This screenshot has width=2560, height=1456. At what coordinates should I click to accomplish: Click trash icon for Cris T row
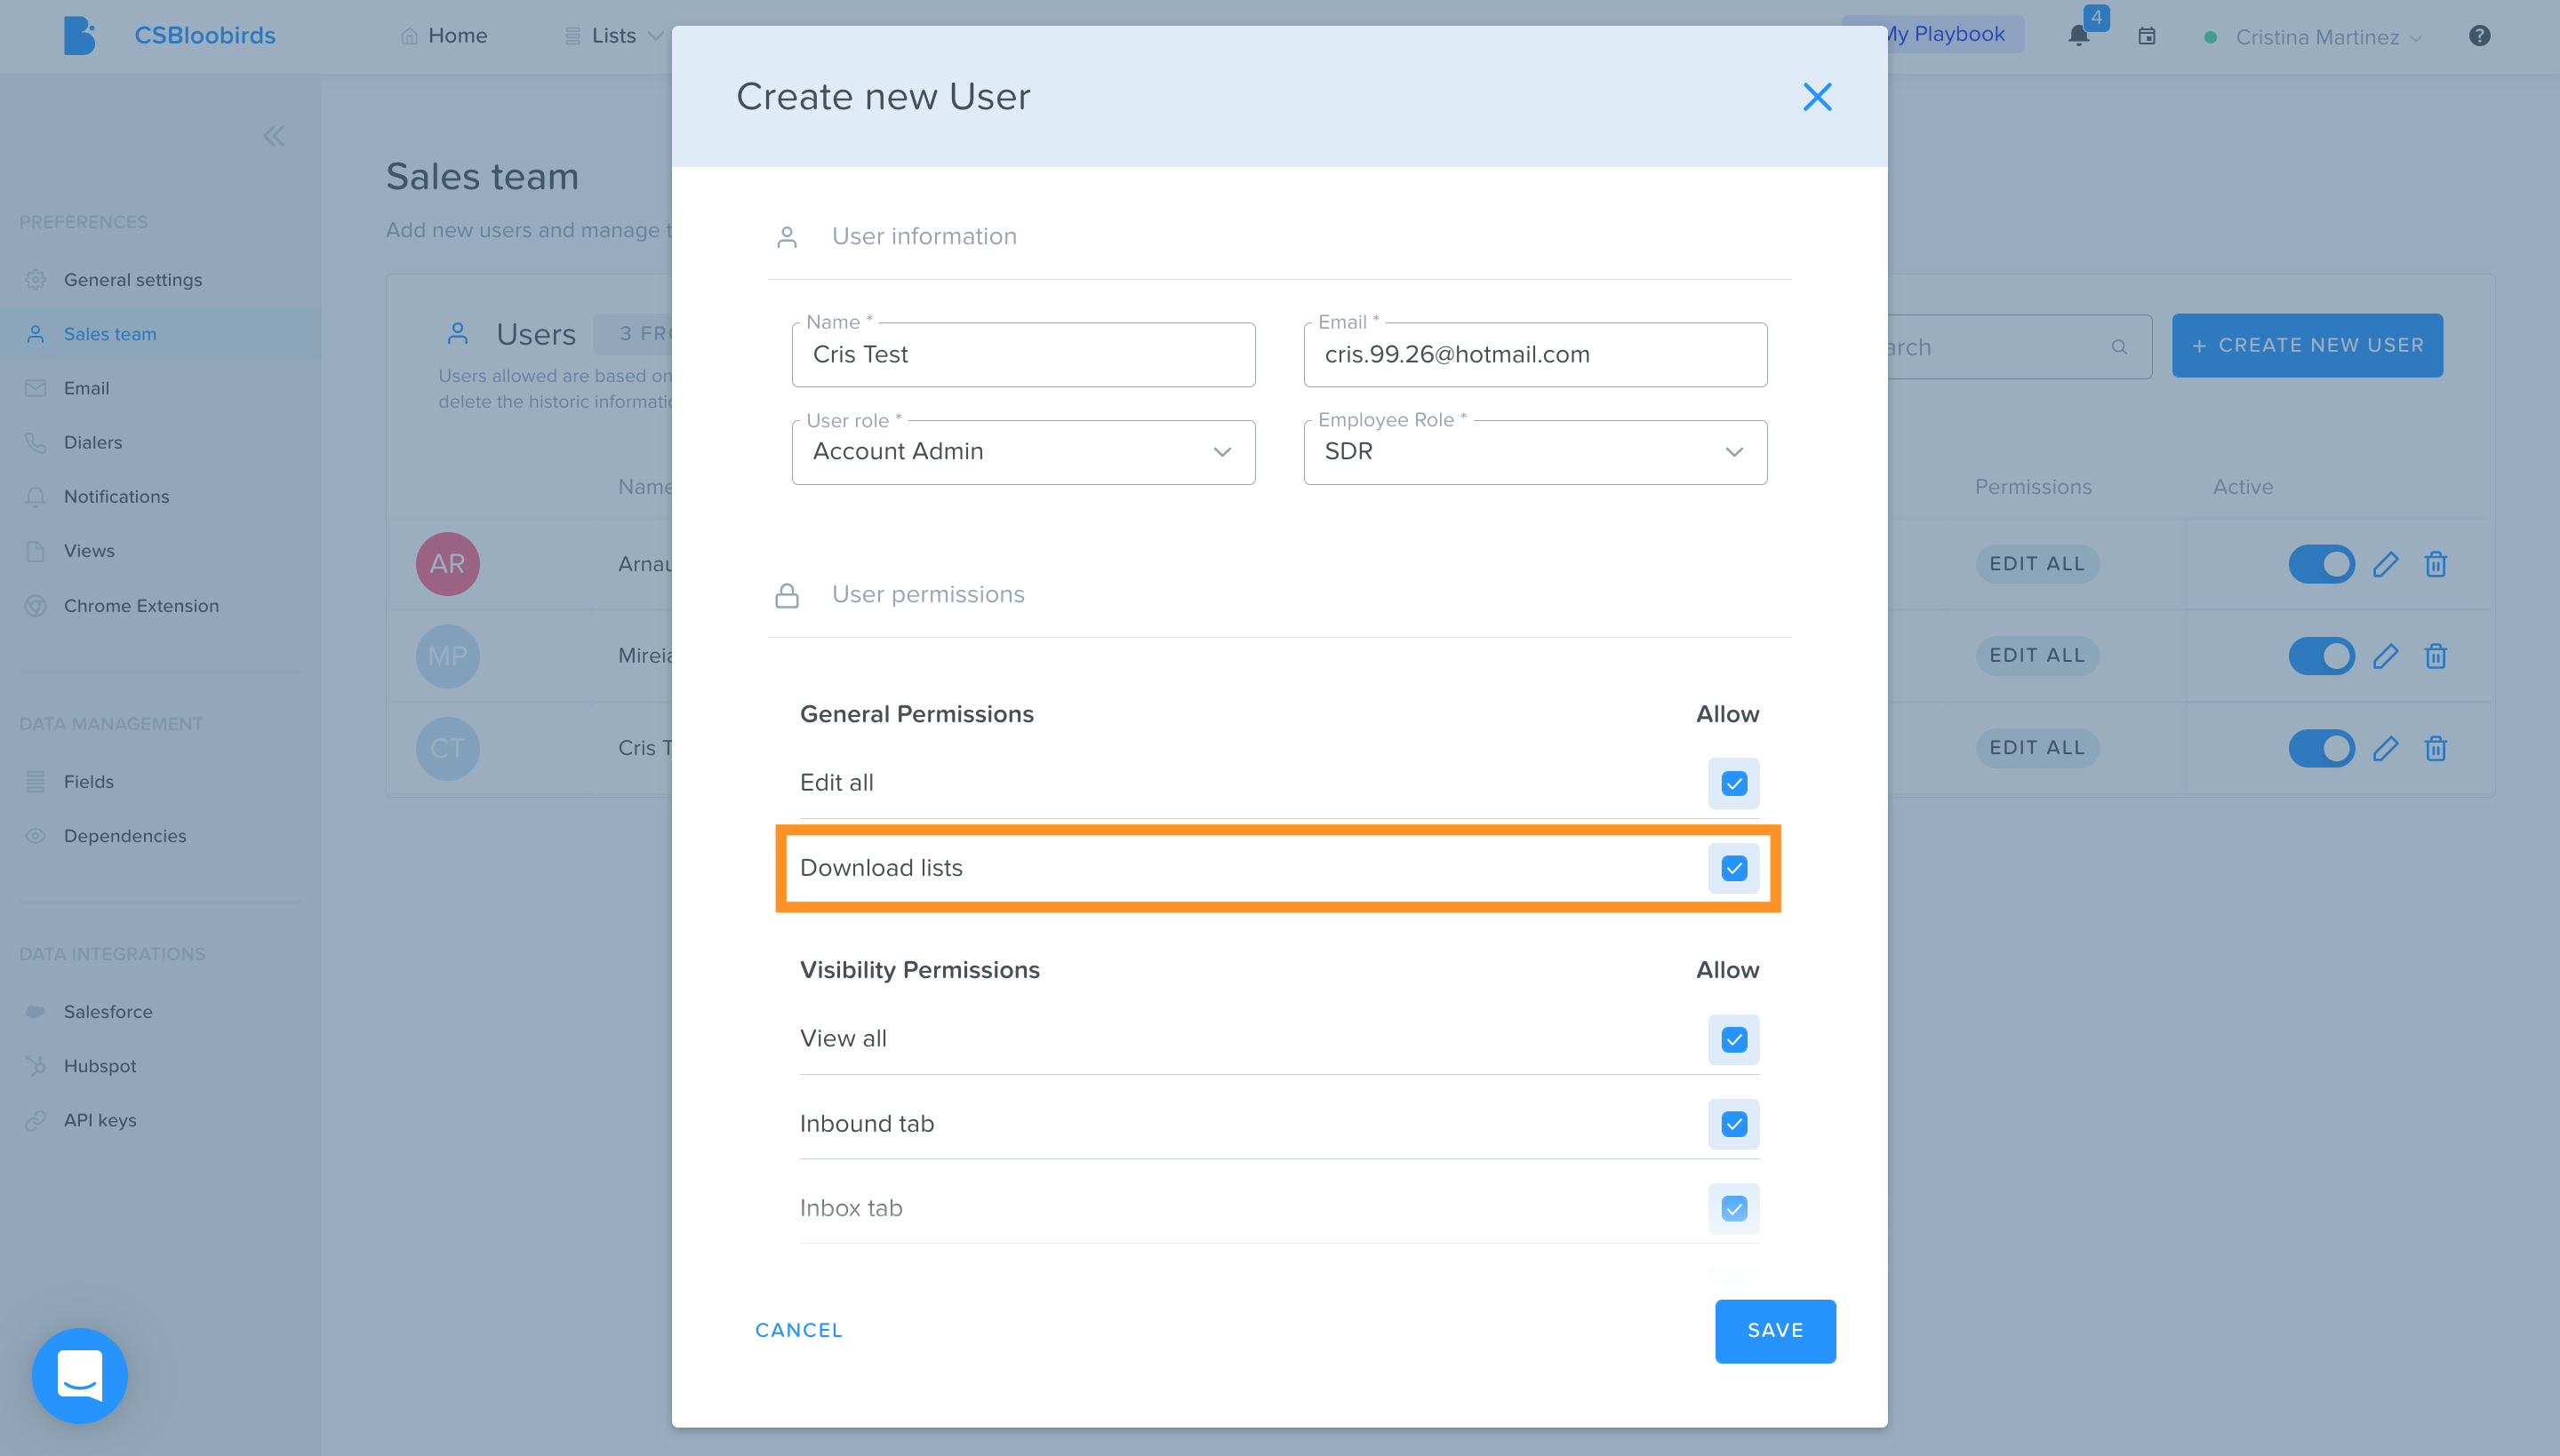pyautogui.click(x=2435, y=748)
